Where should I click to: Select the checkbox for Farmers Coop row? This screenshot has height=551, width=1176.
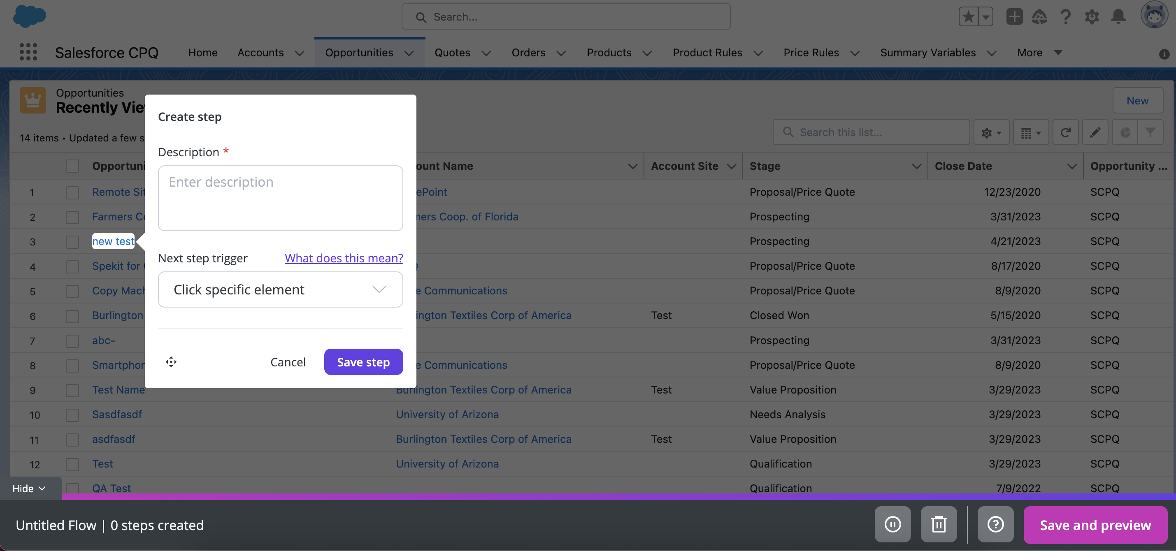click(x=72, y=217)
